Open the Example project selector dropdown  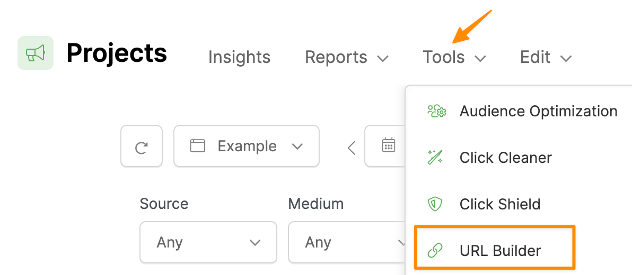247,146
